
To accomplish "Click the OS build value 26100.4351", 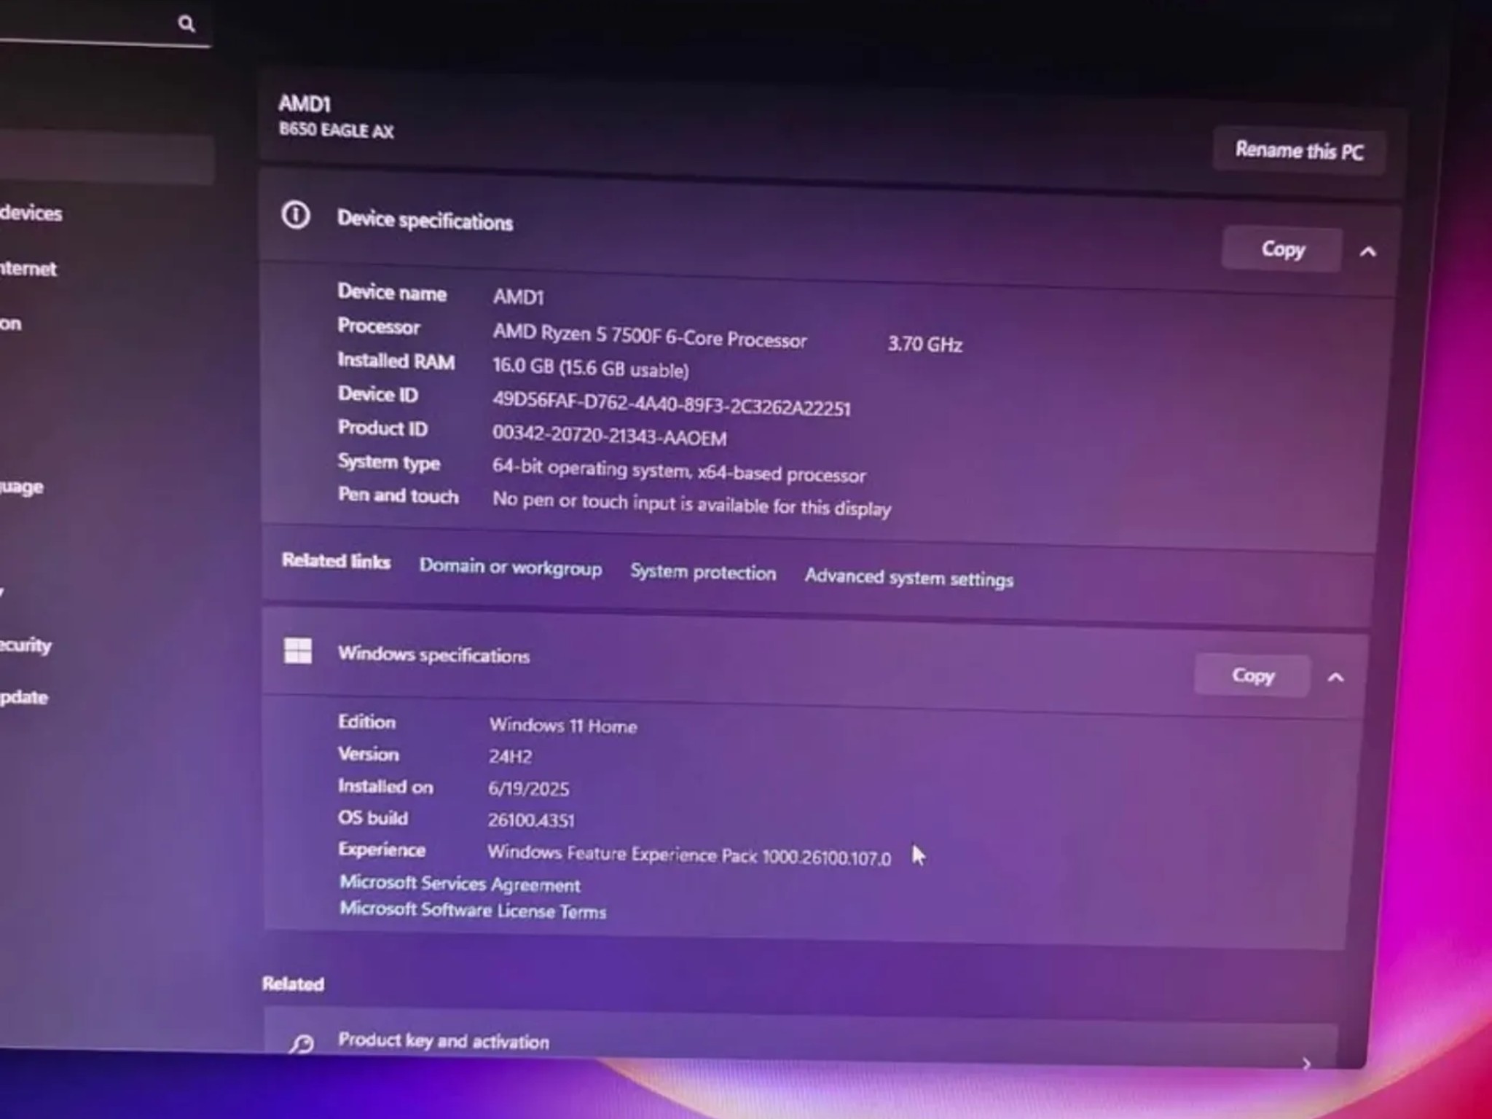I will click(x=531, y=820).
